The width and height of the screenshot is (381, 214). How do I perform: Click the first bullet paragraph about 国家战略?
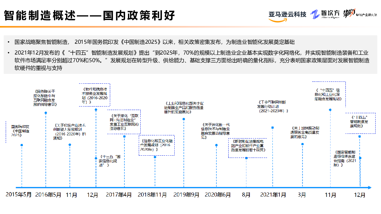pyautogui.click(x=155, y=42)
